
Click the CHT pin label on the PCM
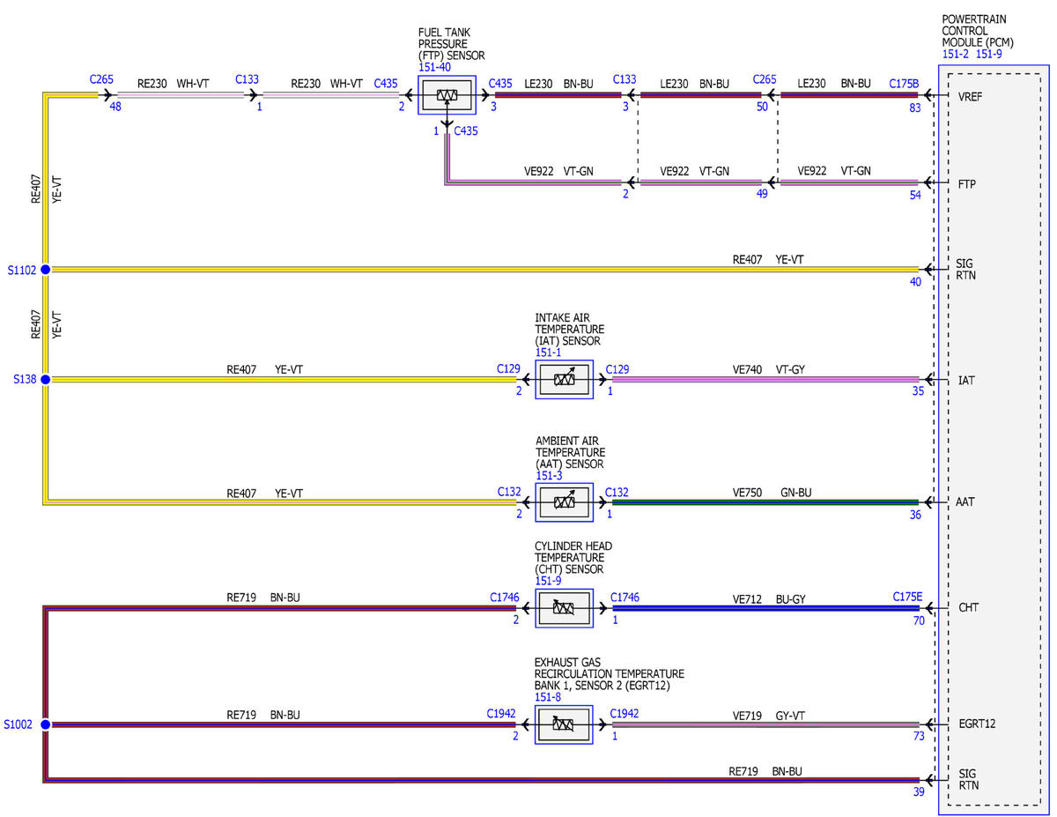[969, 608]
